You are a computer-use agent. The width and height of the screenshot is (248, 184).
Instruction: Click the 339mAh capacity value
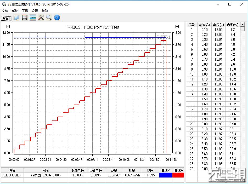coord(114,175)
